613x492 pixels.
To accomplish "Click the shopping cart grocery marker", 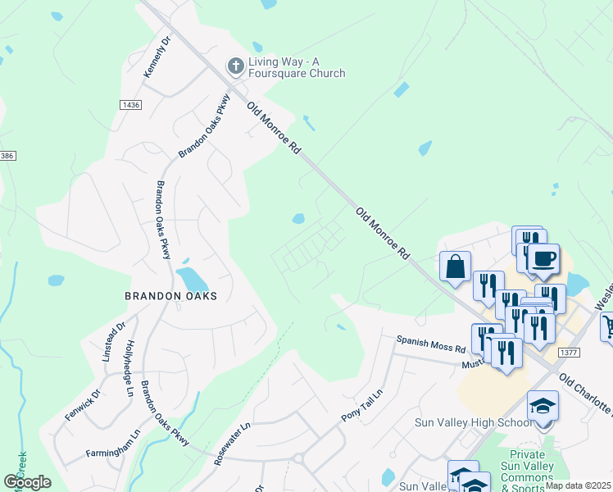I will pyautogui.click(x=607, y=326).
